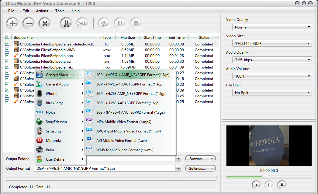Click the WMV Mobile Video format icon

click(89, 150)
